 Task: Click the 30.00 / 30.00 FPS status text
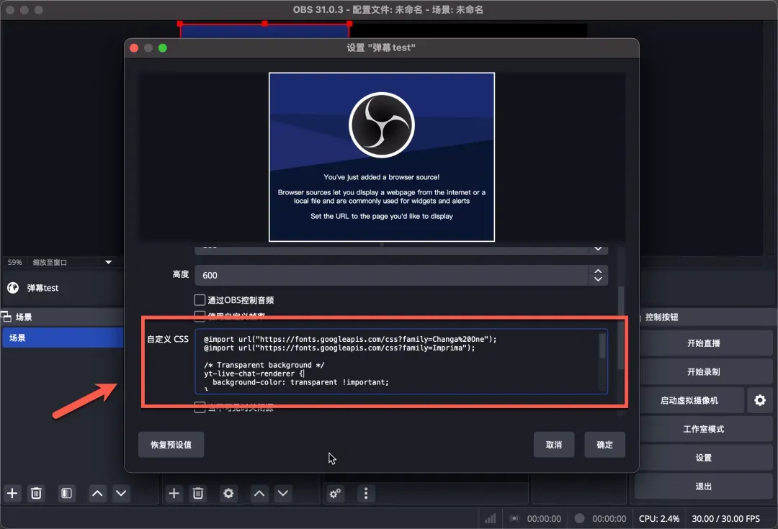point(726,519)
